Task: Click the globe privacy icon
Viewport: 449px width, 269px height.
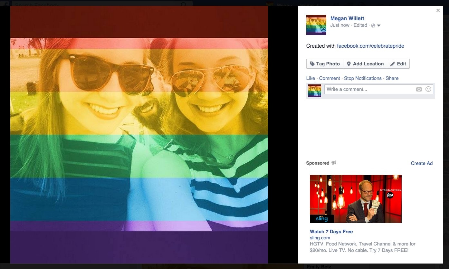Action: (373, 25)
